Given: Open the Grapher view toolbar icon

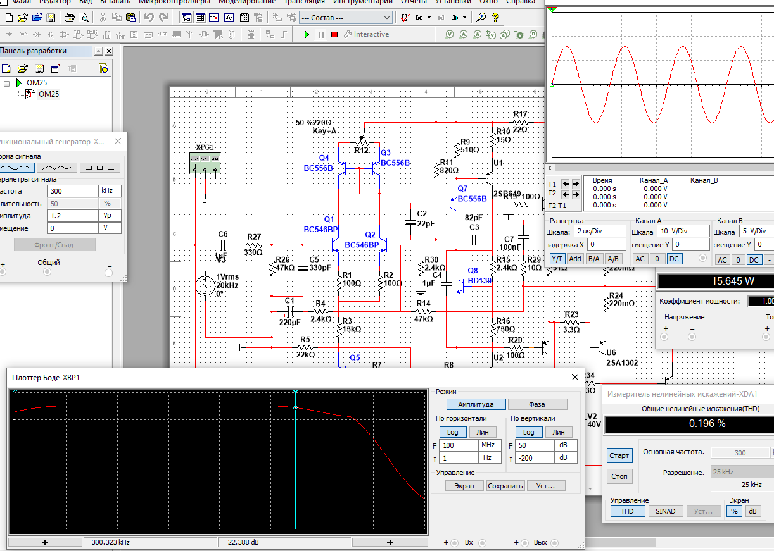Looking at the screenshot, I should pos(229,17).
